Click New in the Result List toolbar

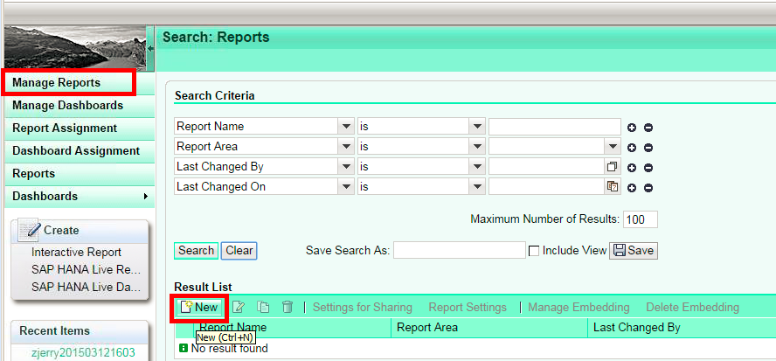(199, 307)
